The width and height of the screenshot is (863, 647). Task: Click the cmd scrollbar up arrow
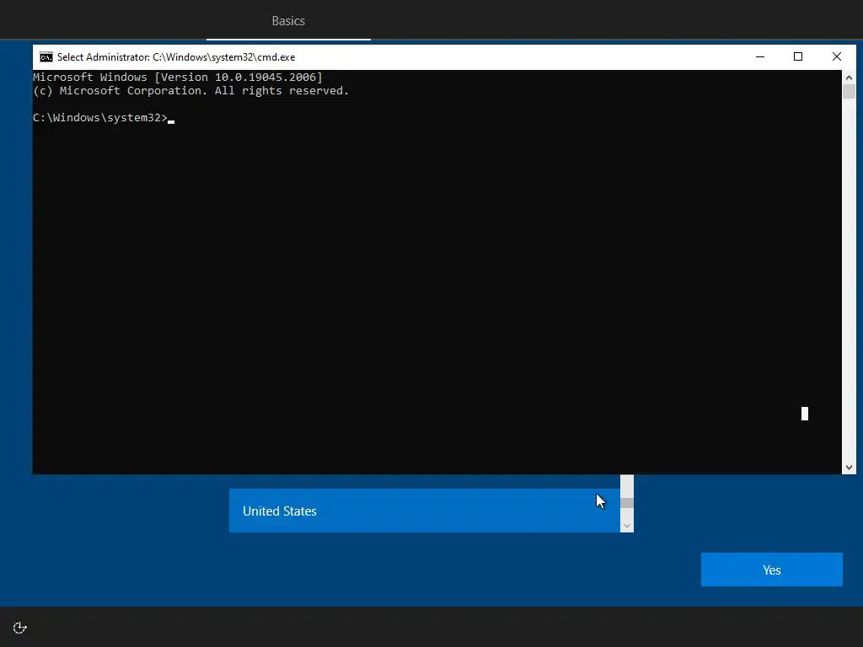click(849, 78)
